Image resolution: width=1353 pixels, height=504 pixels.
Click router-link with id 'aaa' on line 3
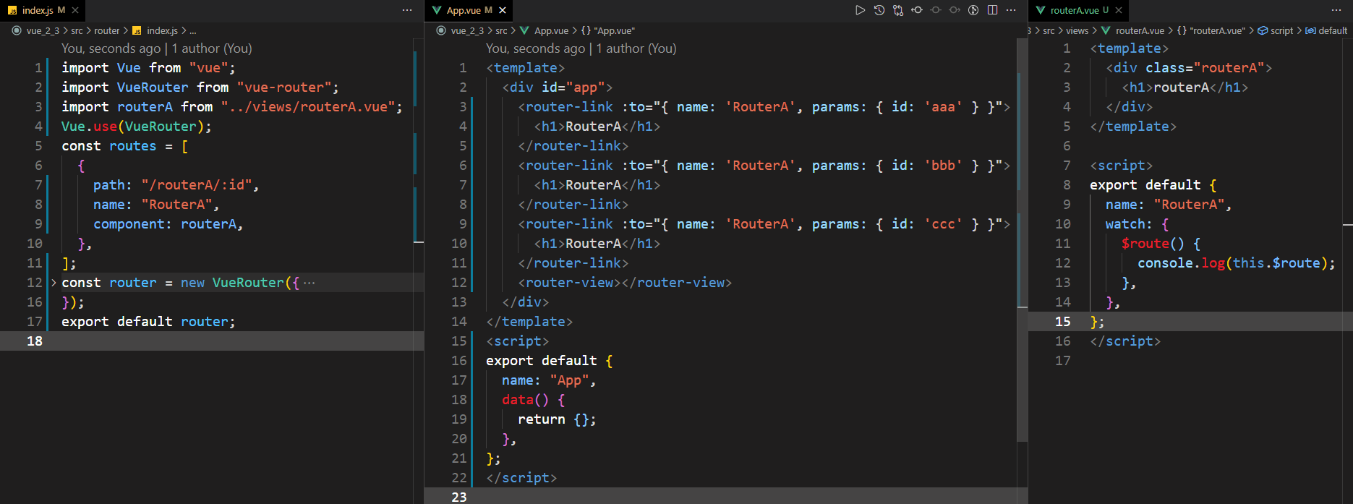[x=764, y=107]
